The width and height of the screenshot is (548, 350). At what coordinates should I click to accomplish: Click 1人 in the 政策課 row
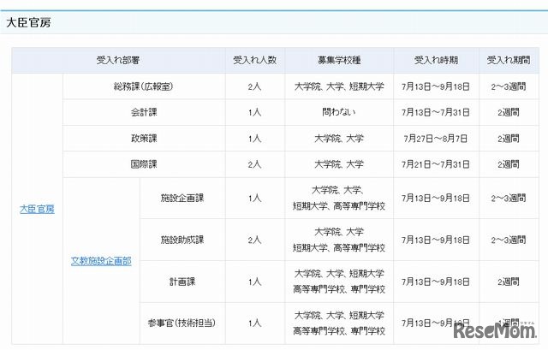[255, 139]
